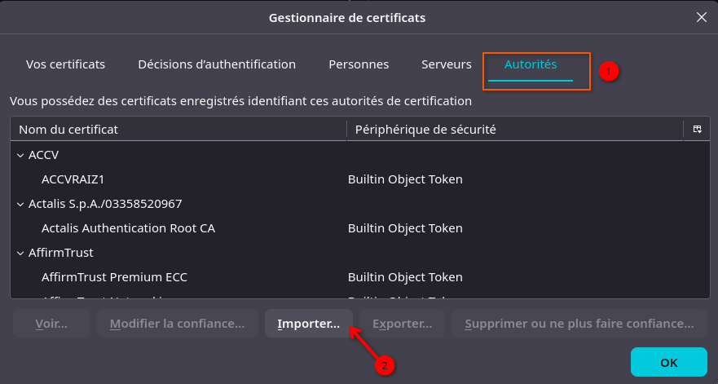Image resolution: width=718 pixels, height=384 pixels.
Task: Collapse the ACCV certificate group
Action: 20,155
